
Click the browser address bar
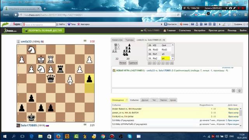pyautogui.click(x=100, y=15)
